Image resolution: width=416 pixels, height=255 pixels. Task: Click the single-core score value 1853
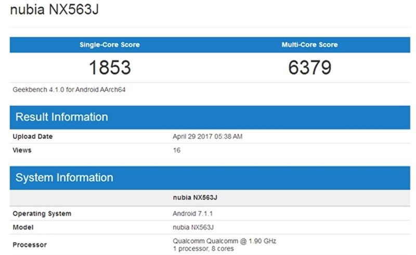tap(109, 68)
